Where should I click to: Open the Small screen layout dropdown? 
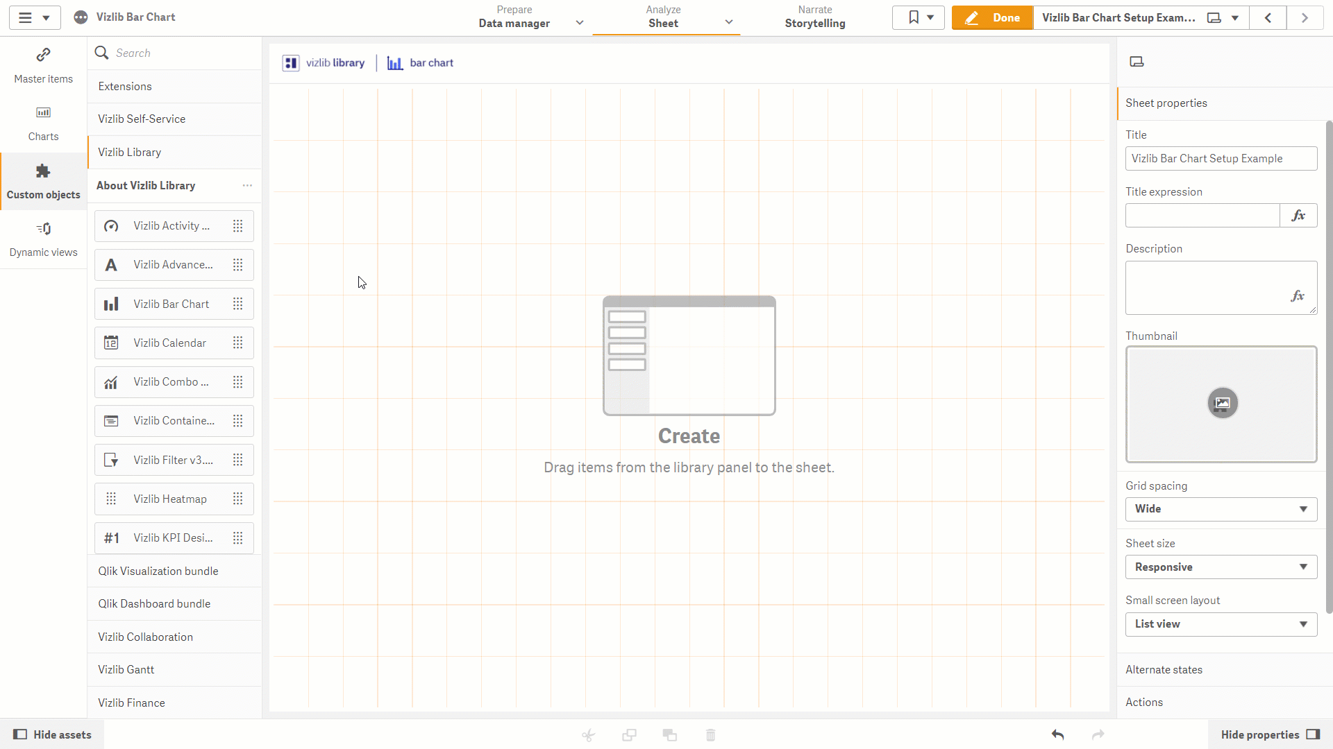pos(1221,624)
